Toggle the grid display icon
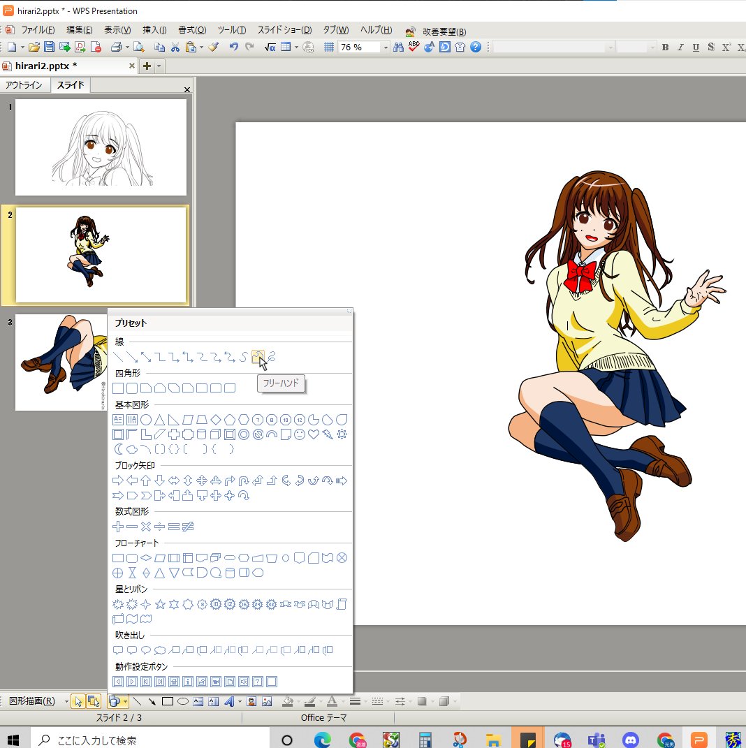Image resolution: width=746 pixels, height=748 pixels. click(x=328, y=47)
